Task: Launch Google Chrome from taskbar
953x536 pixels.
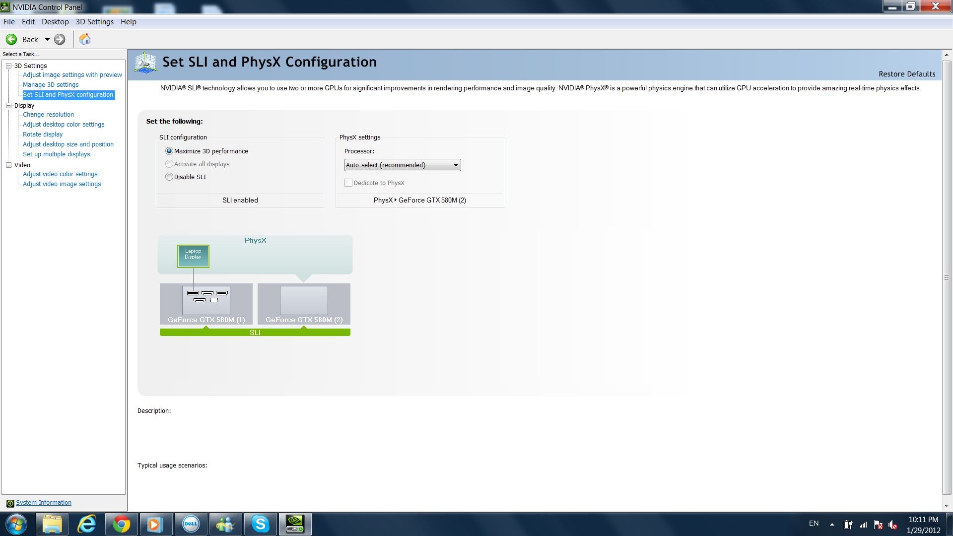Action: (x=122, y=524)
